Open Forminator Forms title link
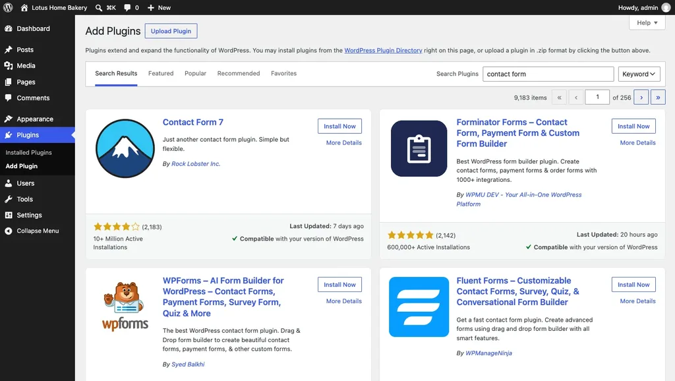This screenshot has height=381, width=675. [x=518, y=133]
